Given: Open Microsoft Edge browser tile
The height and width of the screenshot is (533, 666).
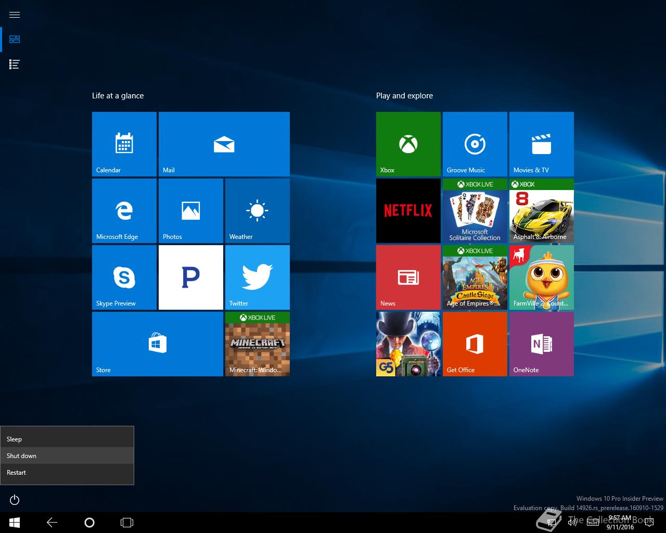Looking at the screenshot, I should pos(124,211).
